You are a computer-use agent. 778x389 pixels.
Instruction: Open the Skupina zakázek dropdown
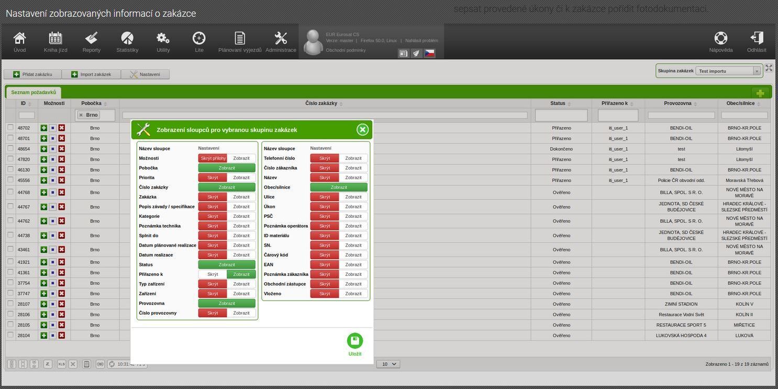tap(728, 71)
